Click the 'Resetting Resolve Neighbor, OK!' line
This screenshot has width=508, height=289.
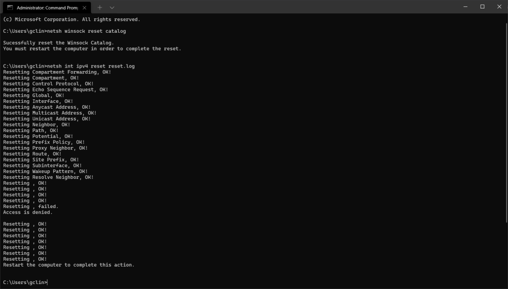coord(48,177)
